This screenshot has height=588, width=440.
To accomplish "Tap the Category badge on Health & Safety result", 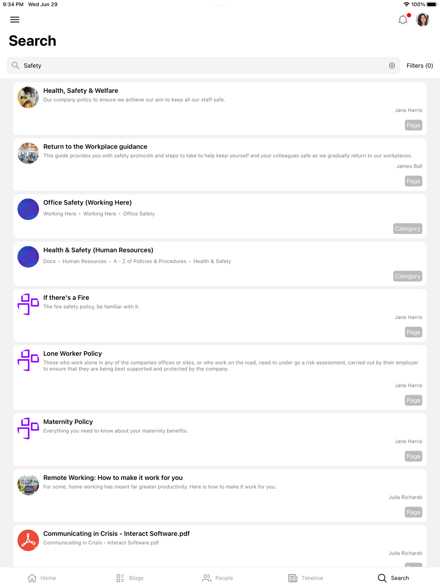I will 408,276.
